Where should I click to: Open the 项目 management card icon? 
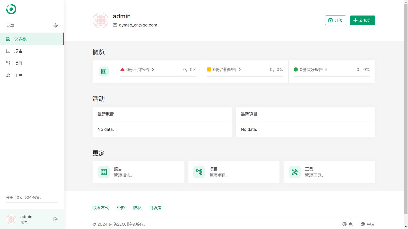[199, 172]
